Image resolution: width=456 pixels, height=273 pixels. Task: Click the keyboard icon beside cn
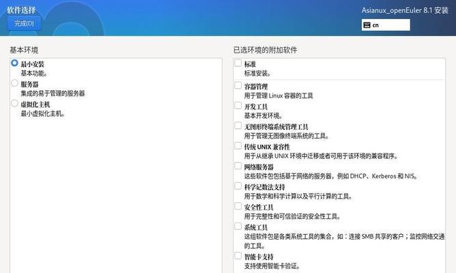[367, 25]
